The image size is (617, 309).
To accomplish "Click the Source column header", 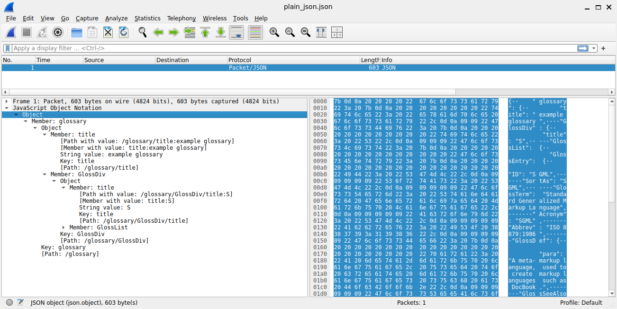I will (119, 60).
